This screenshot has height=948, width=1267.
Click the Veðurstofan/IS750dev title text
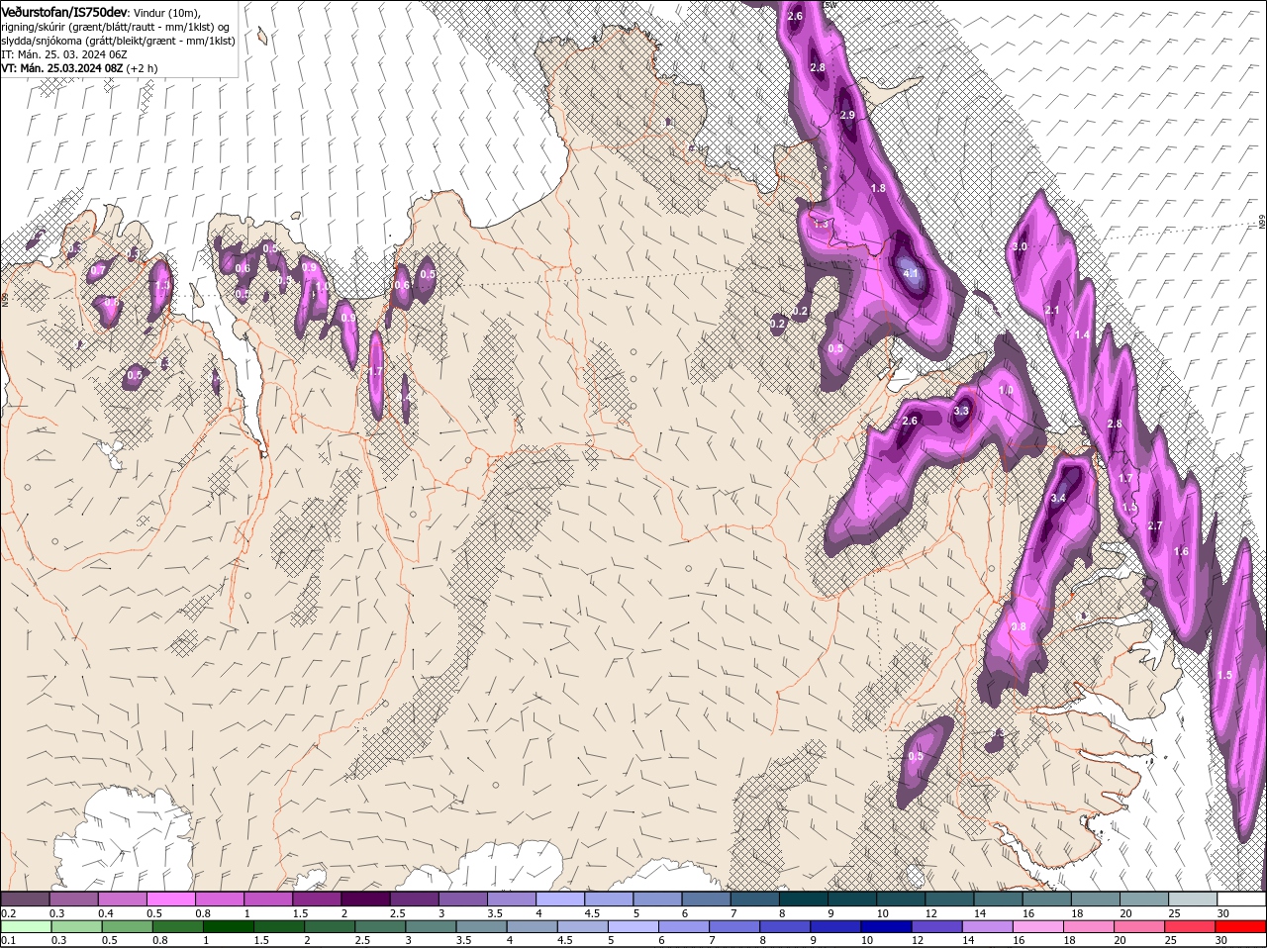(64, 12)
